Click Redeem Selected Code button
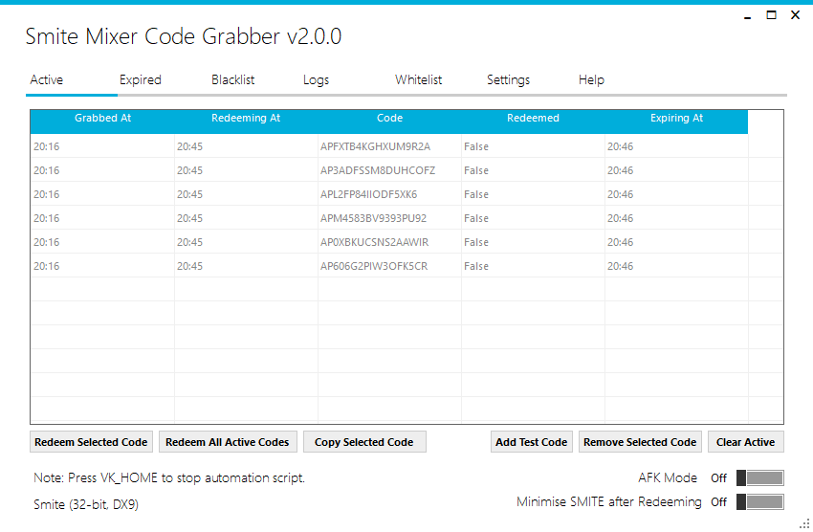813x532 pixels. click(x=91, y=442)
